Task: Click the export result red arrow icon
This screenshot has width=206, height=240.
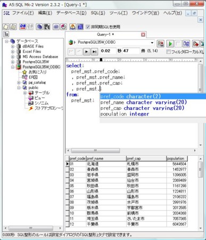Action: 195,44
